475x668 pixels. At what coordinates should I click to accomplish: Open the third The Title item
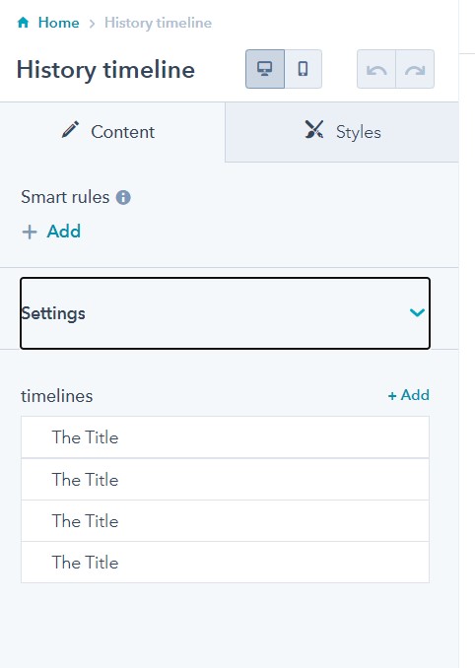[225, 521]
